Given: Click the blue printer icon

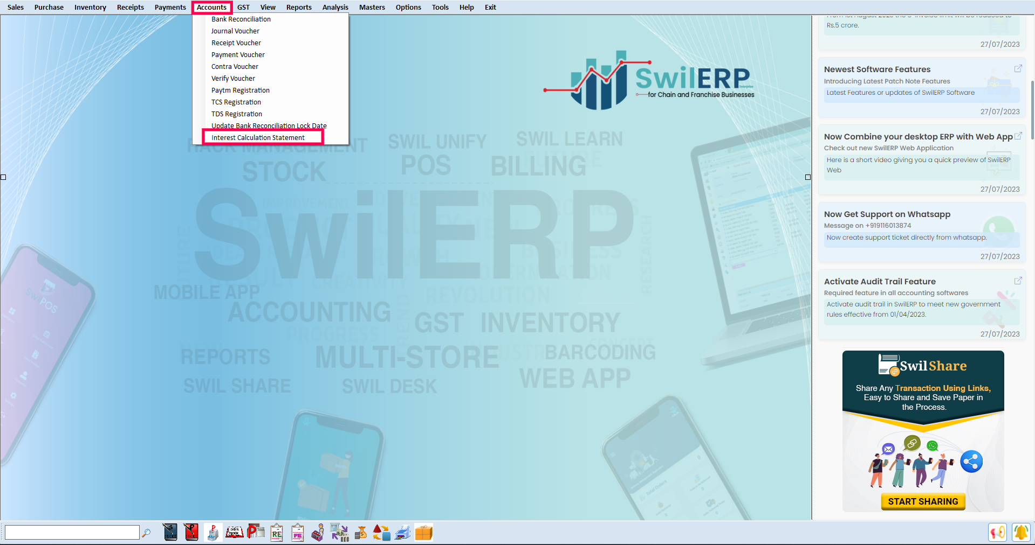Looking at the screenshot, I should tap(403, 533).
